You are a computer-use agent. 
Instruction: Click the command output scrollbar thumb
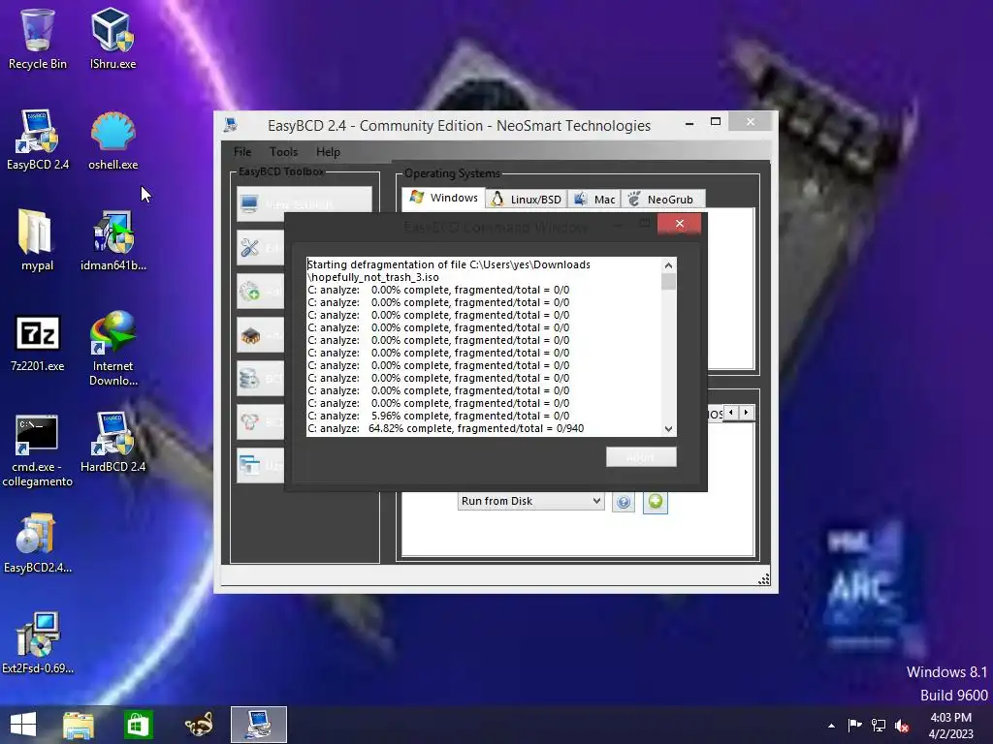click(x=668, y=282)
